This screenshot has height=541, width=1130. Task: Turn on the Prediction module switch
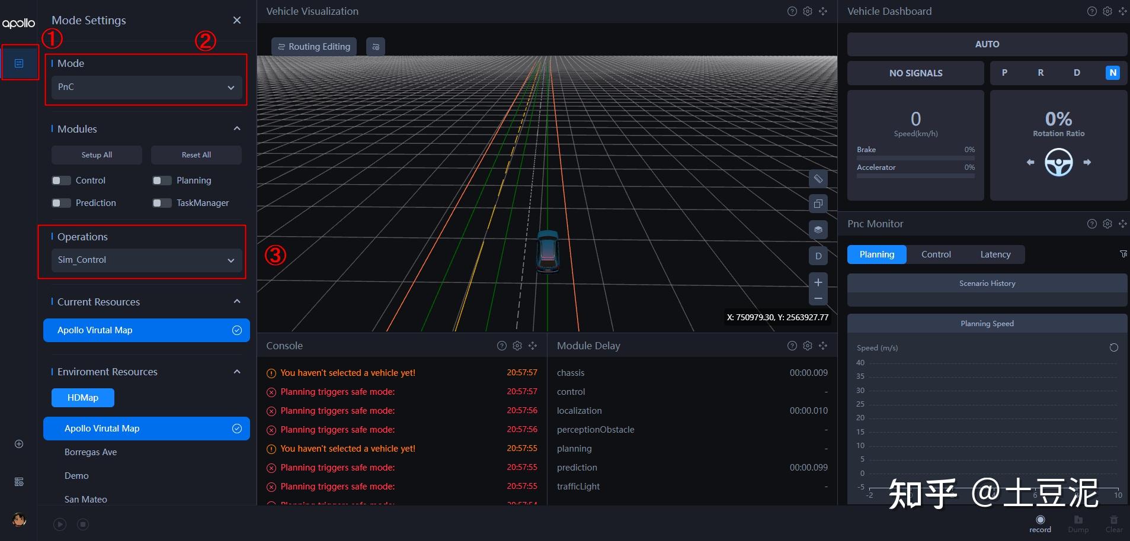point(61,203)
